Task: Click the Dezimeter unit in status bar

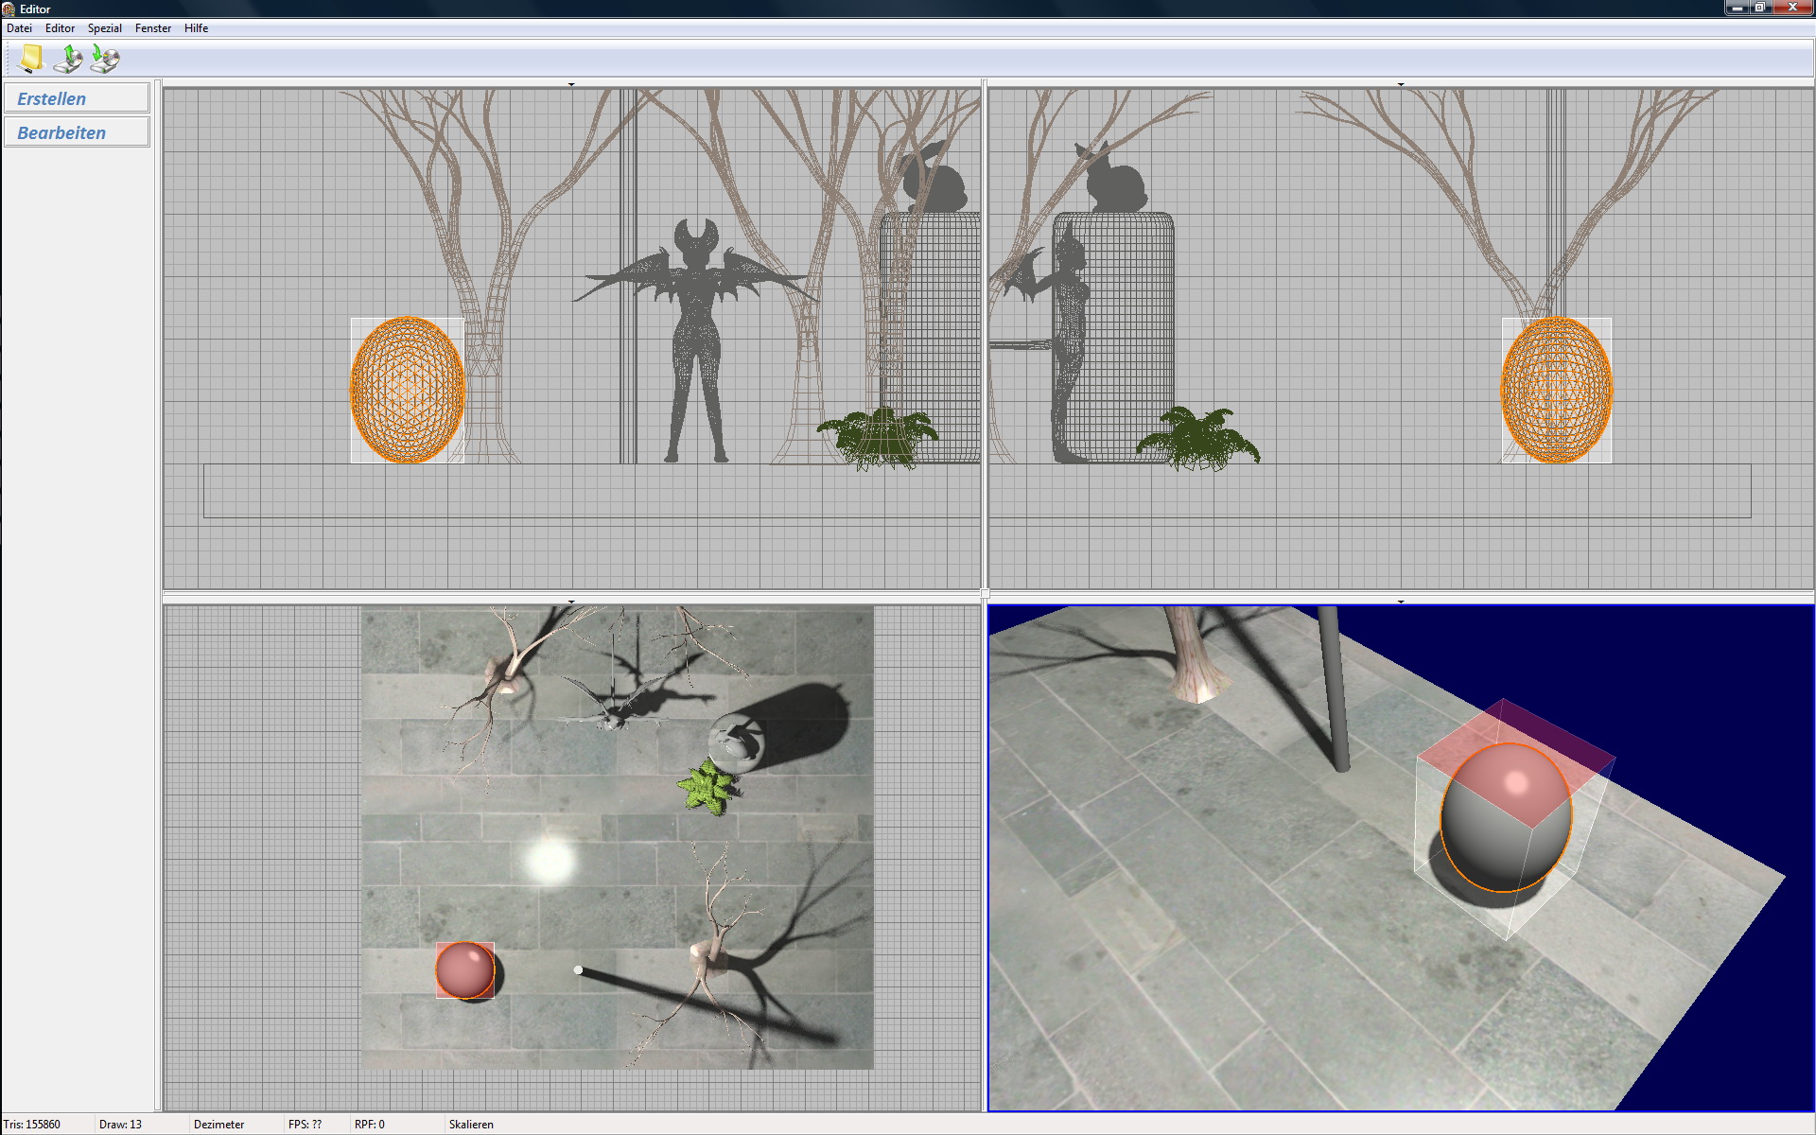Action: [218, 1125]
